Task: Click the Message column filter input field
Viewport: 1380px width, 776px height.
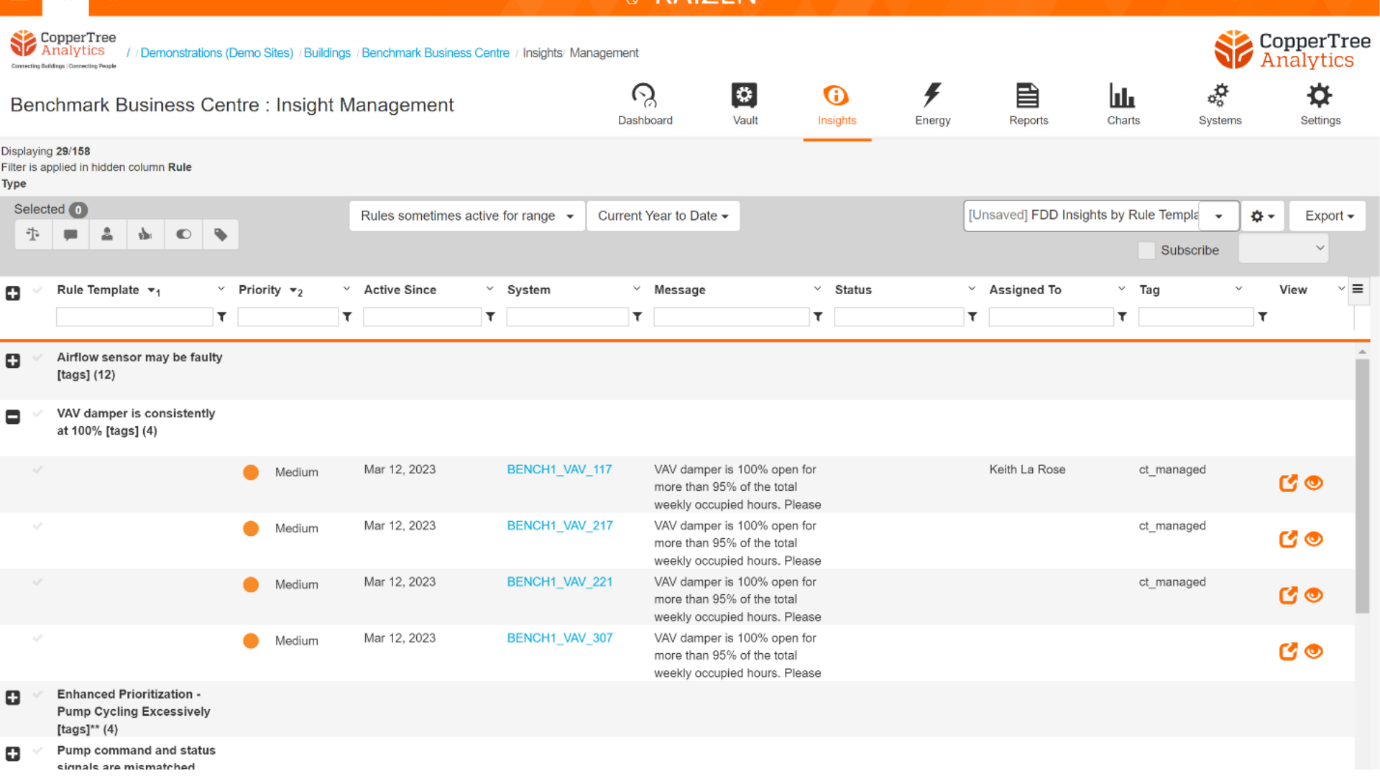Action: click(x=731, y=317)
